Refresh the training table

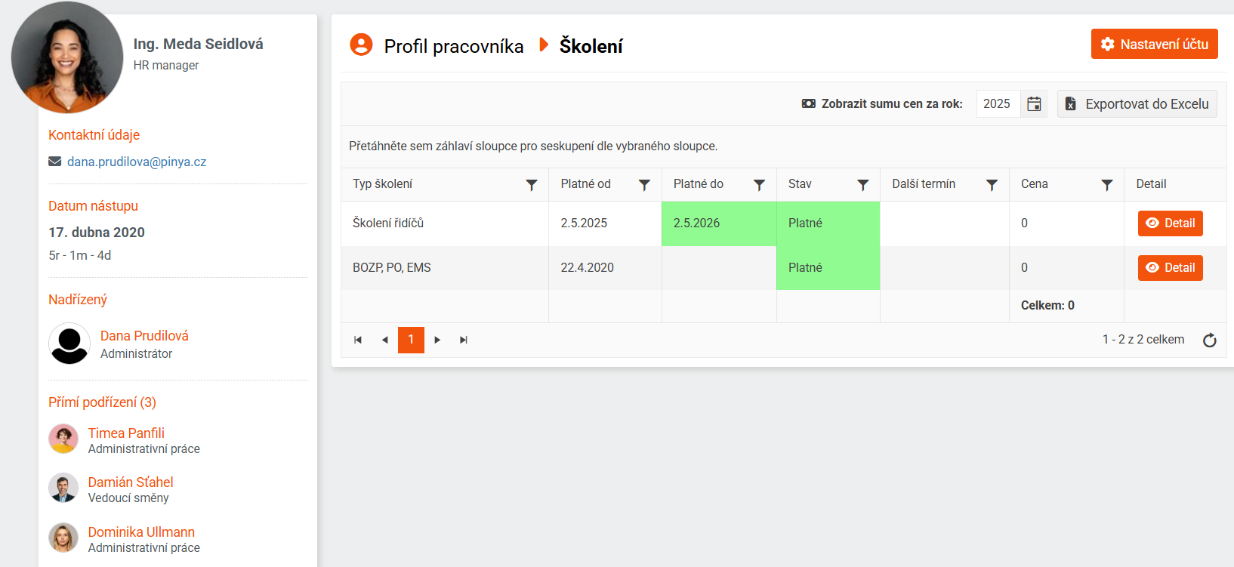point(1210,341)
